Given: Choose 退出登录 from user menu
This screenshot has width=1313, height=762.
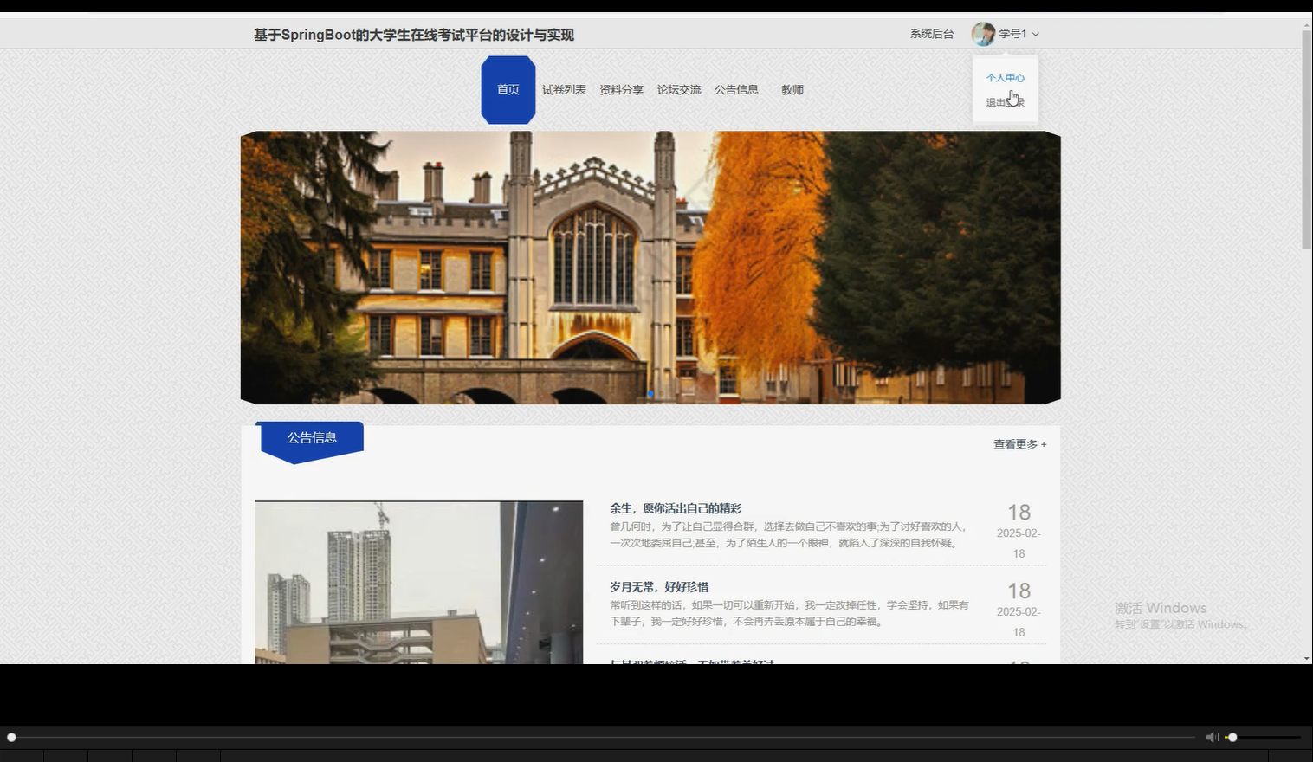Looking at the screenshot, I should 1005,102.
